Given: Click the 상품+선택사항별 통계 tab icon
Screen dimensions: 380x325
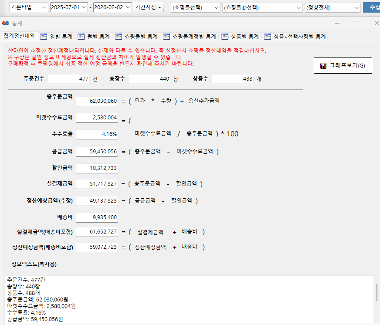Looking at the screenshot, I should [x=268, y=37].
